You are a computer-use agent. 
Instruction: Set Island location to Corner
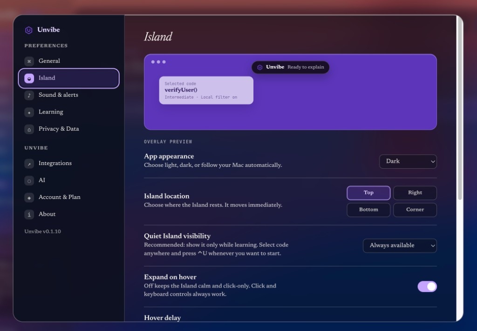[x=415, y=210]
